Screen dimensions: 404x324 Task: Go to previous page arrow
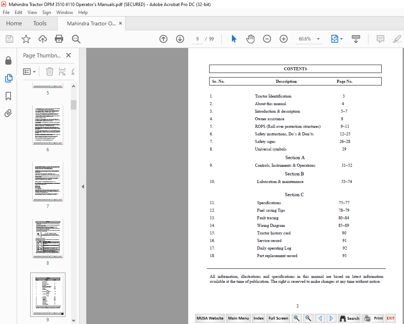tap(163, 39)
